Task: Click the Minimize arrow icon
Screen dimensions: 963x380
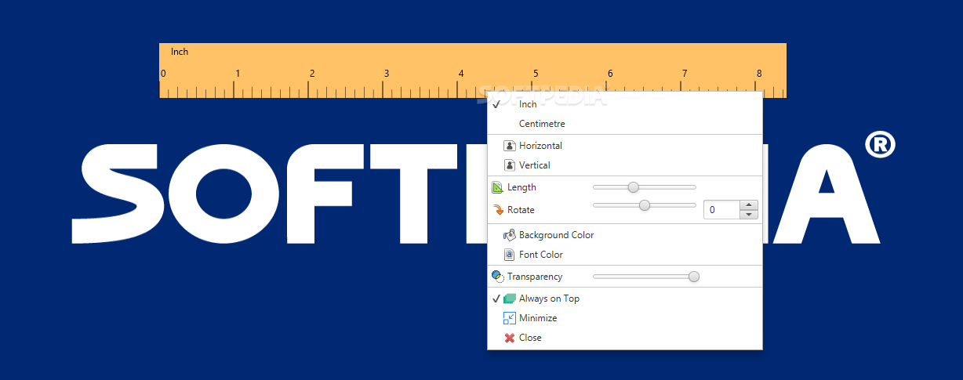Action: (510, 318)
